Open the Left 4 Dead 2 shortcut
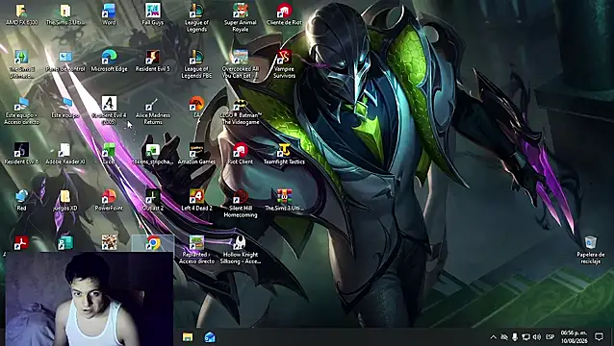 pyautogui.click(x=196, y=200)
